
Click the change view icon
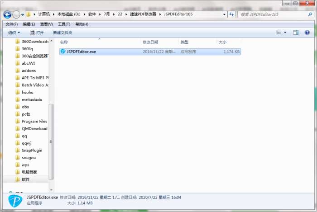[279, 33]
